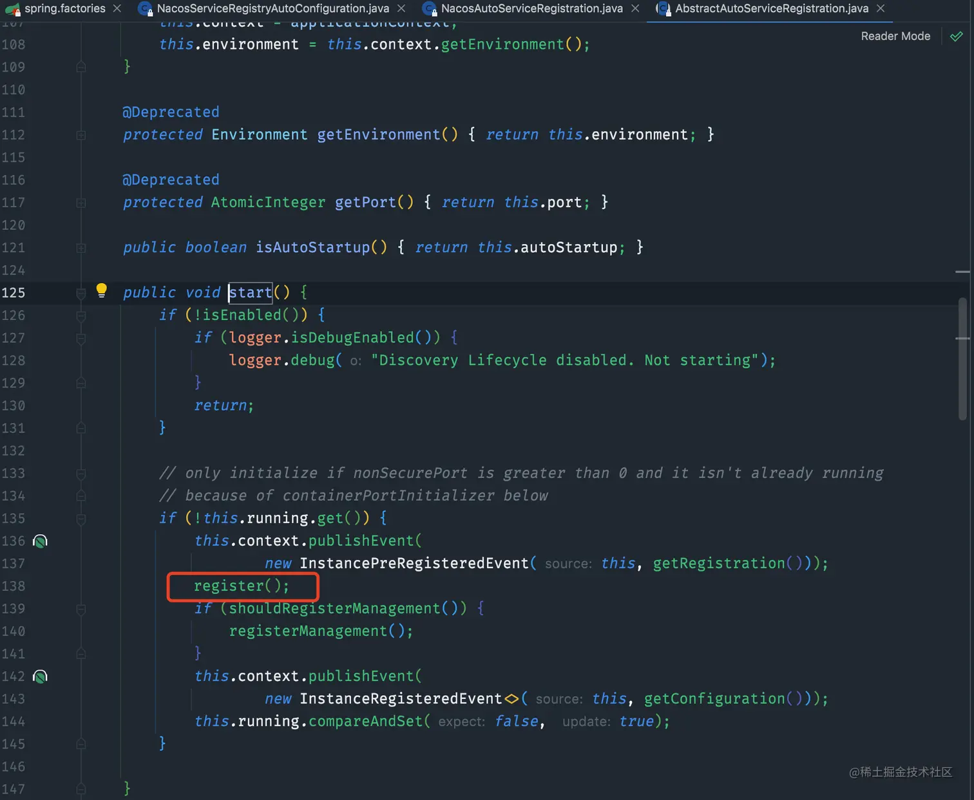
Task: Close spring.factories tab
Action: (x=117, y=8)
